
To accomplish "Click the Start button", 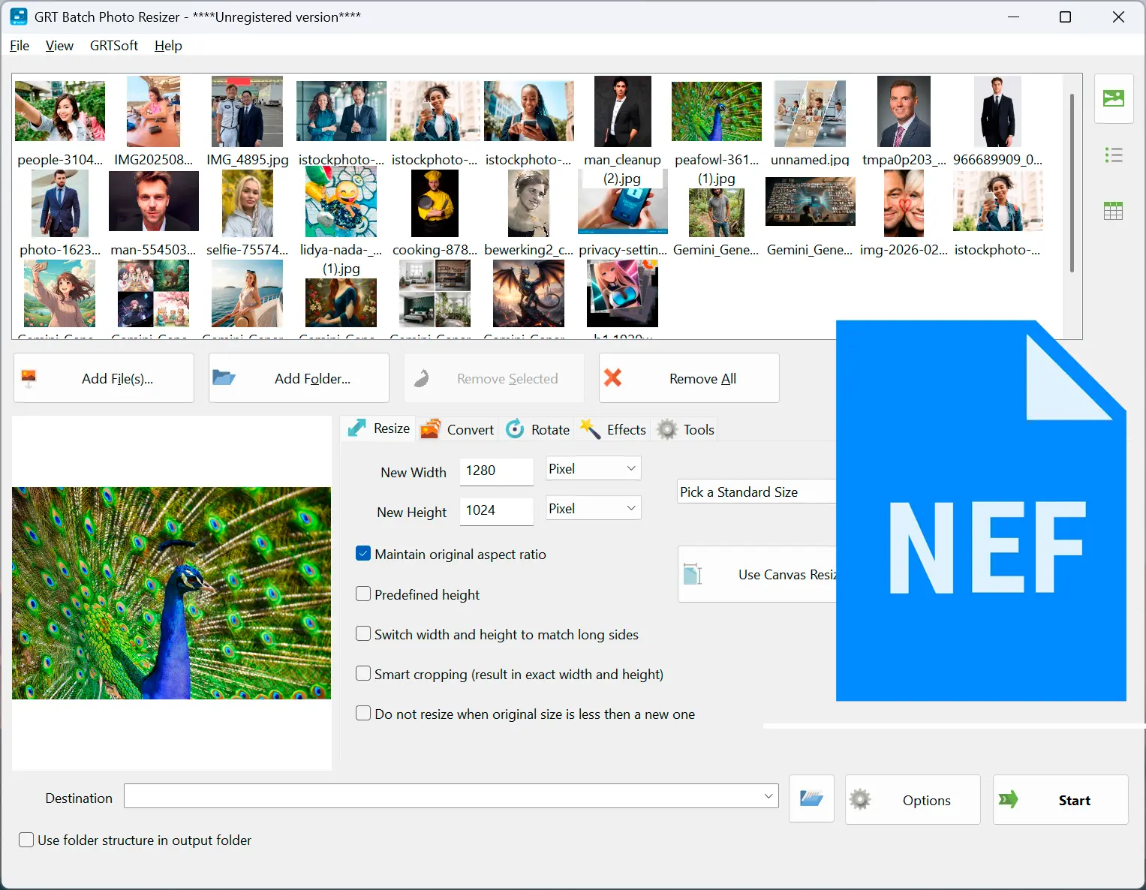I will [1061, 800].
